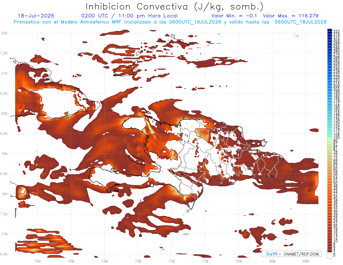Click the colorbar value 160
This screenshot has width=343, height=265.
click(x=336, y=109)
